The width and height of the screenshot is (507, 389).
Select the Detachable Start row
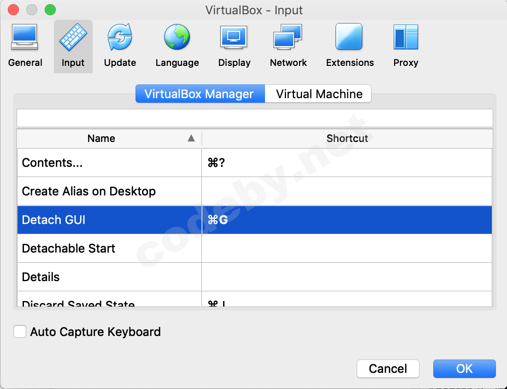click(x=109, y=248)
